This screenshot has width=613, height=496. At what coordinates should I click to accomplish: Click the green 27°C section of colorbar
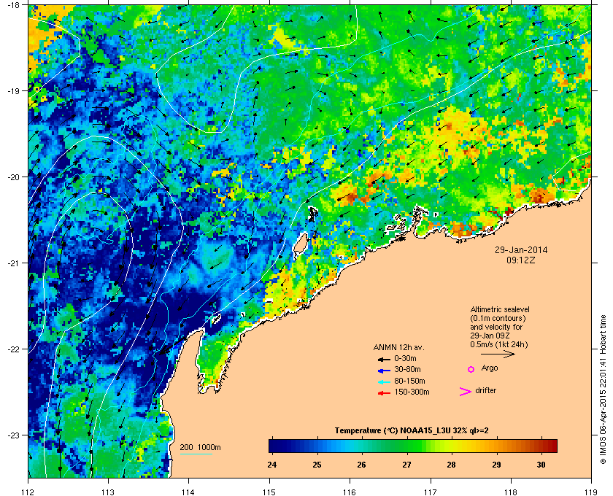point(407,446)
